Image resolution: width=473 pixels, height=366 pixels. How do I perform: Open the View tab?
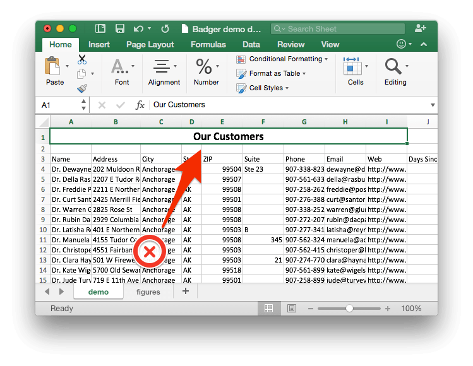pos(330,45)
